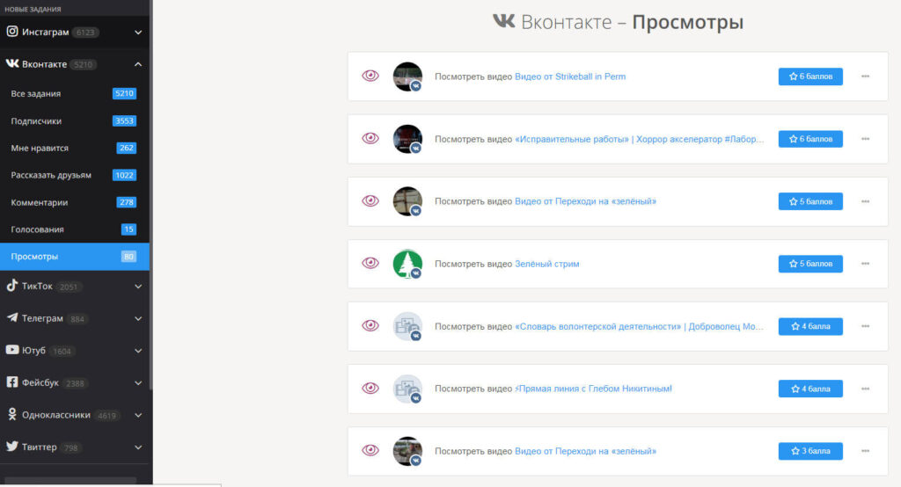The height and width of the screenshot is (487, 901).
Task: Click the Odnoklassniki icon in sidebar
Action: click(x=12, y=415)
